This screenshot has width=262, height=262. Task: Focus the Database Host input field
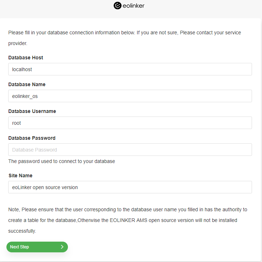point(130,69)
